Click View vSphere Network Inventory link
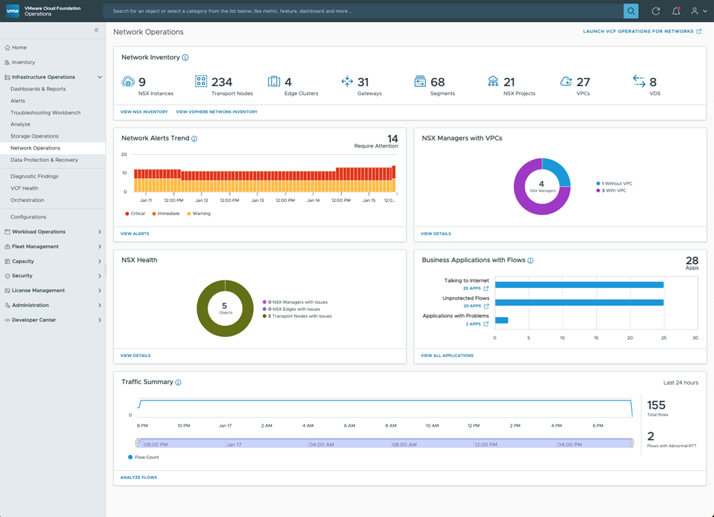The height and width of the screenshot is (517, 714). click(217, 112)
